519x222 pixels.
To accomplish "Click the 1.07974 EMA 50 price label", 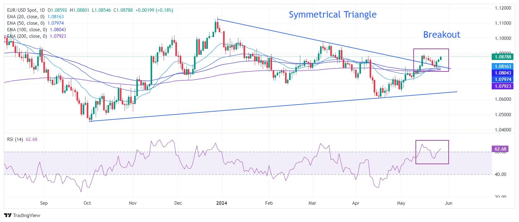I will click(x=502, y=79).
